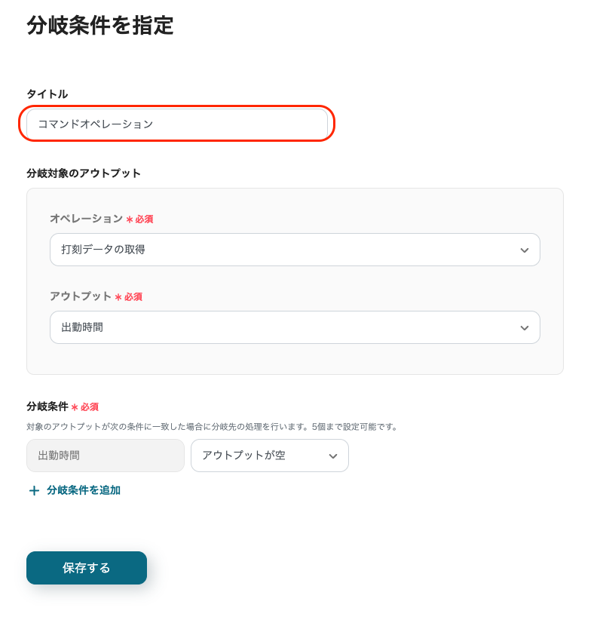606x629 pixels.
Task: Click the red 必須 marker beside 分岐条件
Action: point(89,407)
